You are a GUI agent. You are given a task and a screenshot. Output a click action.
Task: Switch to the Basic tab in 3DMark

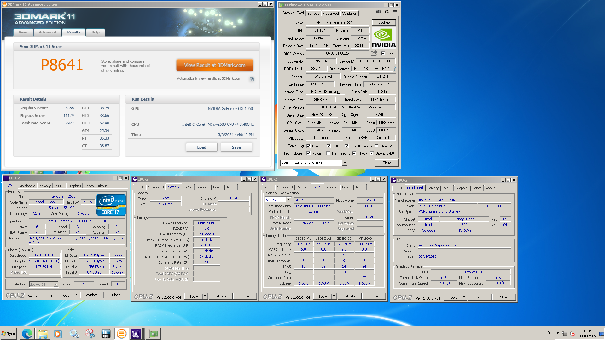pyautogui.click(x=23, y=32)
